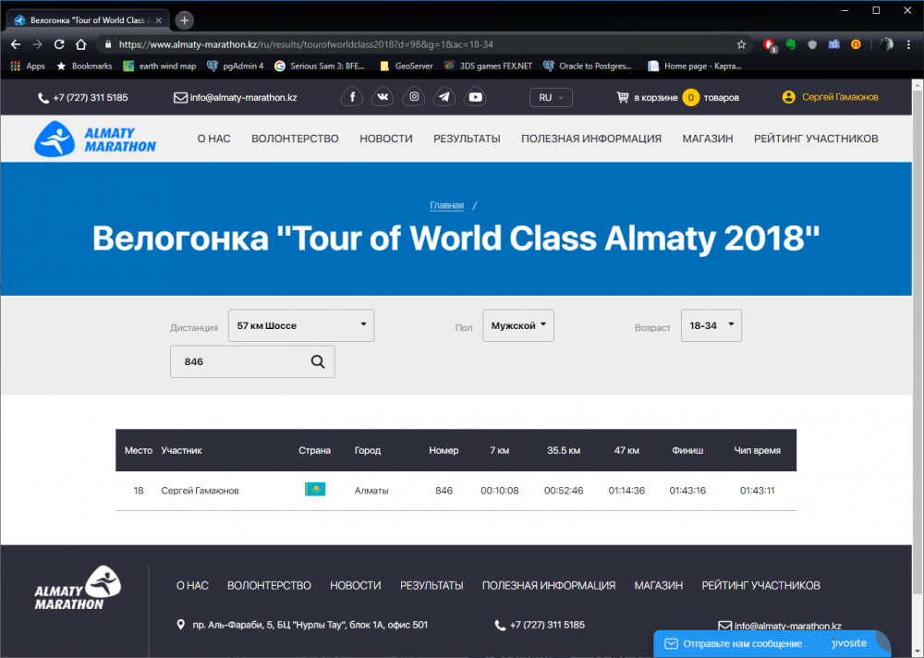
Task: Open МАГАЗИН in top navigation
Action: click(708, 139)
